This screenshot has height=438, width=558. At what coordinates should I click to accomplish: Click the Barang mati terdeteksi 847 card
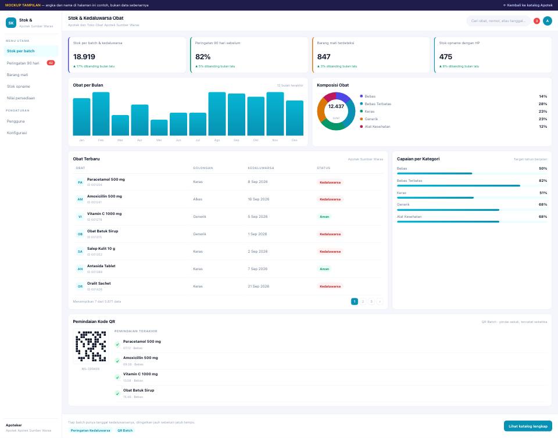[x=371, y=55]
